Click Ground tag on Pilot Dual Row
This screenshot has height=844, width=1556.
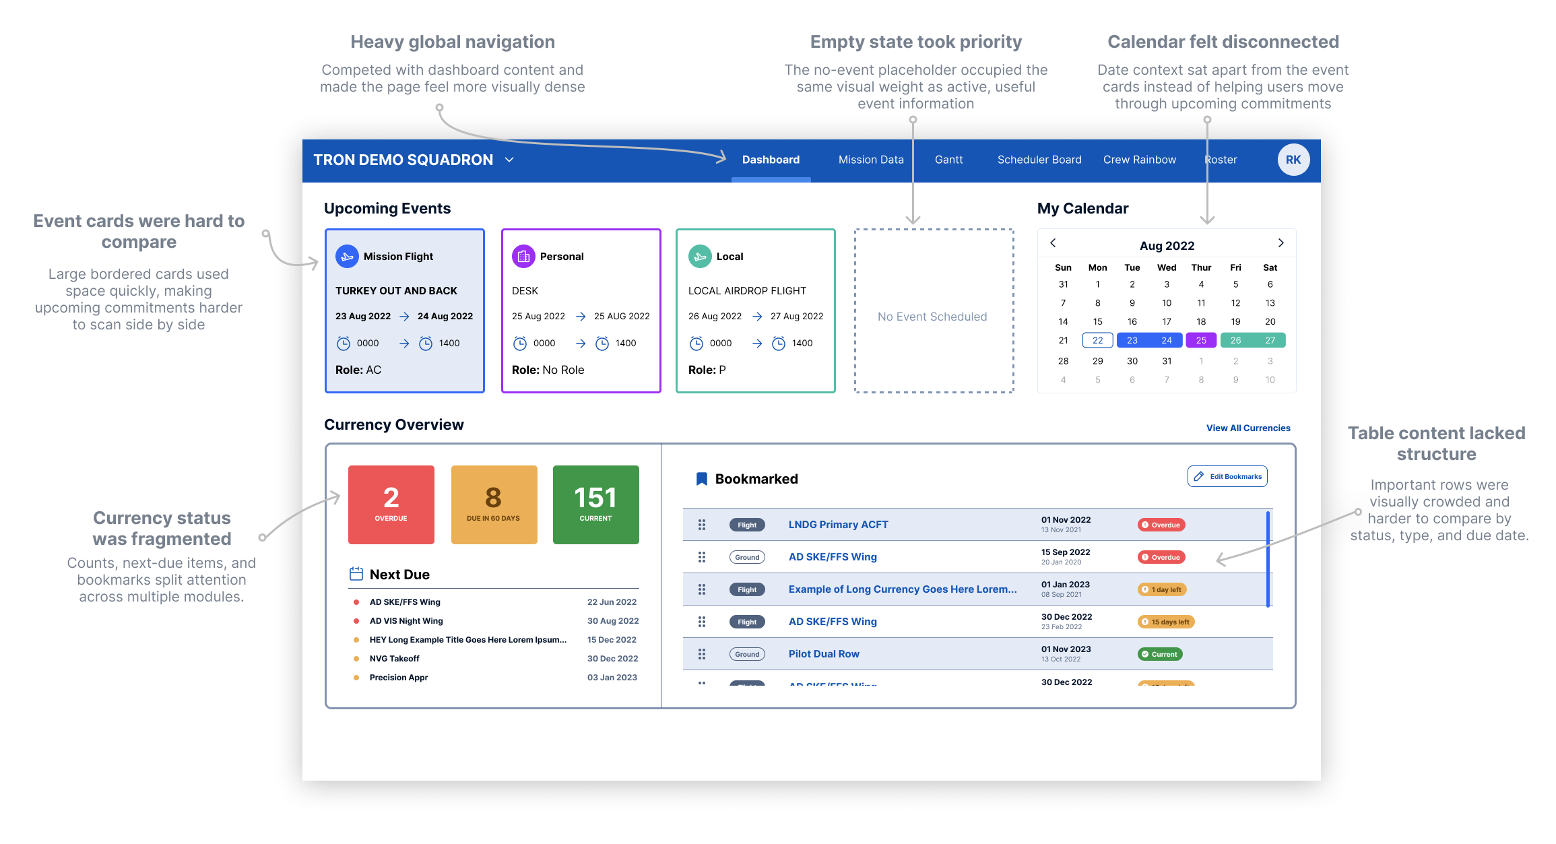point(747,654)
